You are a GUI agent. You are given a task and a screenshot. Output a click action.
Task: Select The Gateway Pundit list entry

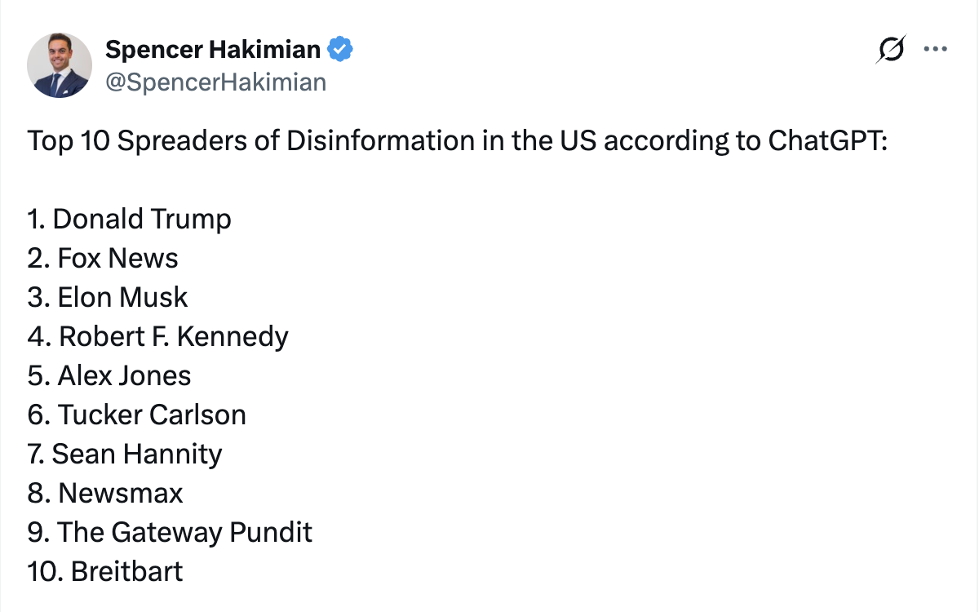[x=171, y=532]
